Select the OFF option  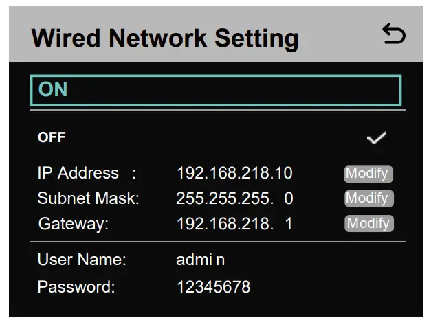click(x=52, y=137)
